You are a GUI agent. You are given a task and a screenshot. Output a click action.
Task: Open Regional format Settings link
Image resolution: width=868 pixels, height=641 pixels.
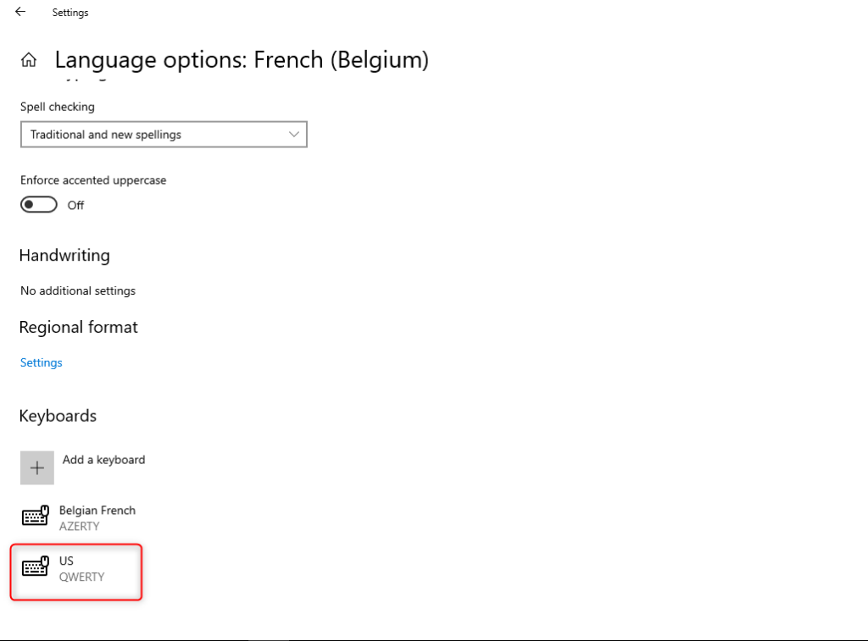(42, 362)
